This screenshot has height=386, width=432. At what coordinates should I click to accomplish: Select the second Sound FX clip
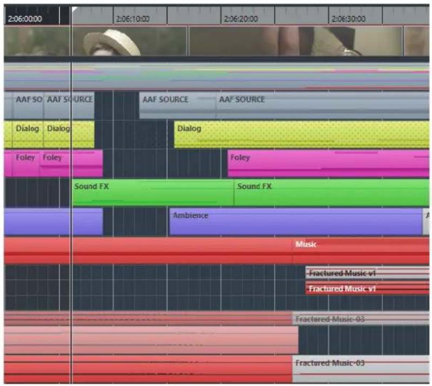332,192
